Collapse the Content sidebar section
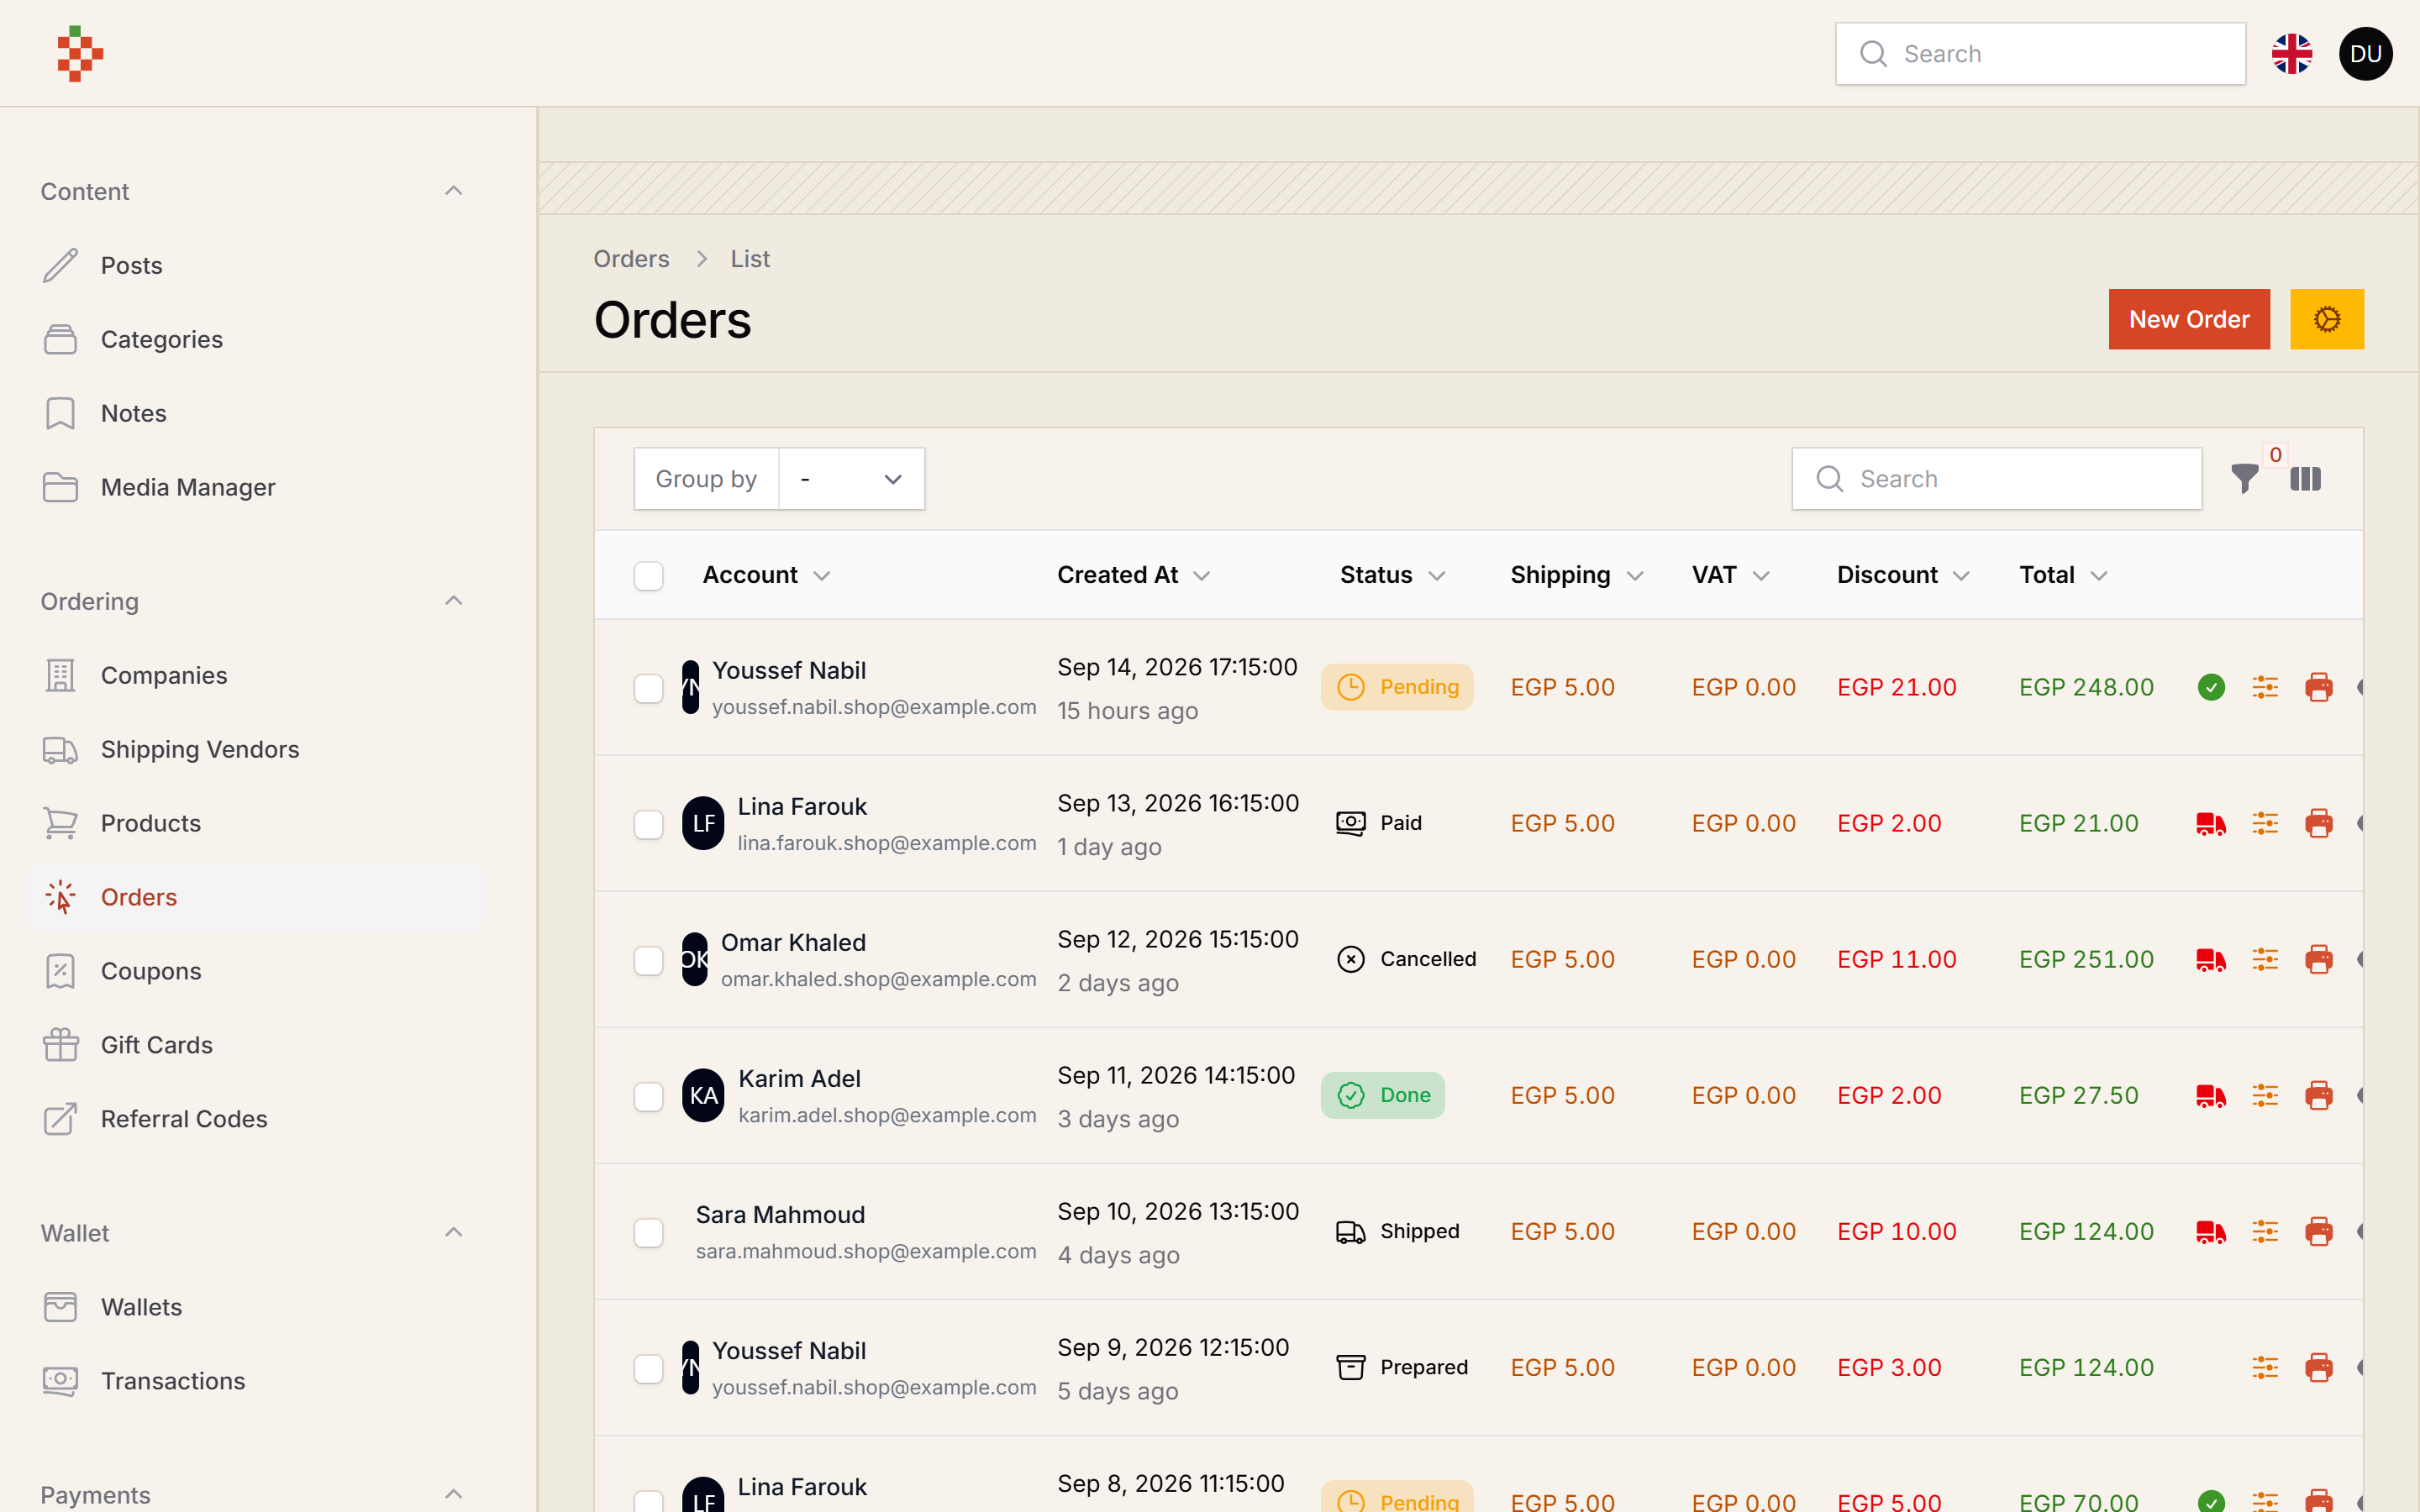 click(453, 191)
